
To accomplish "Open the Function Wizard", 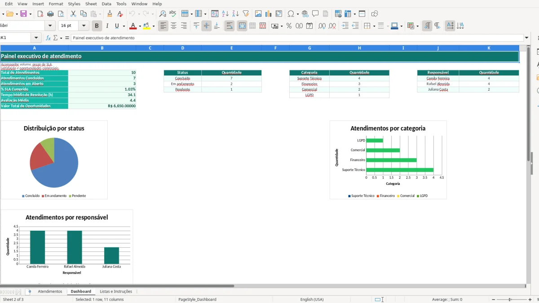I will point(49,38).
